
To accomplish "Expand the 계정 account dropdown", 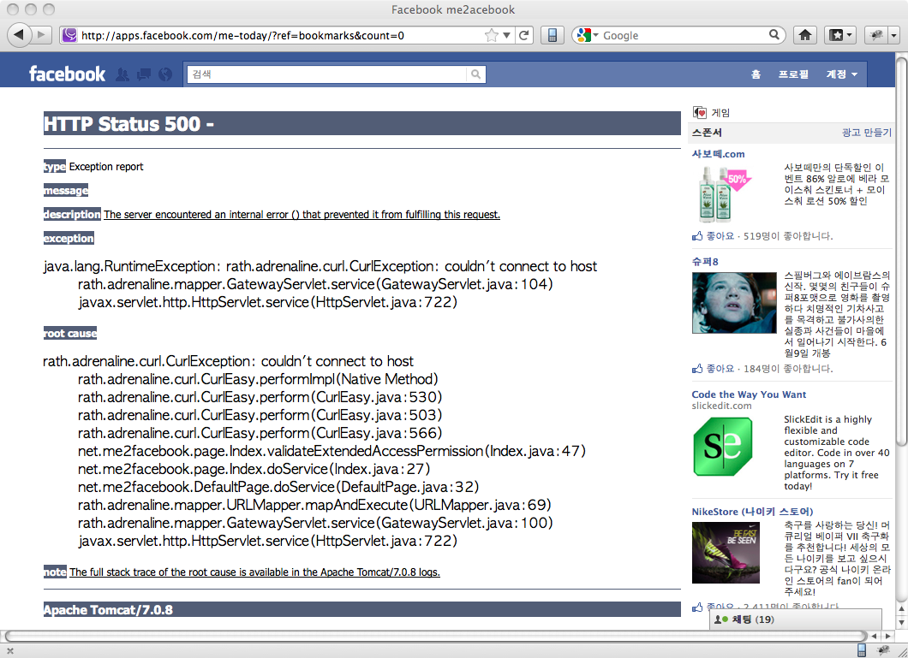I will [x=841, y=74].
